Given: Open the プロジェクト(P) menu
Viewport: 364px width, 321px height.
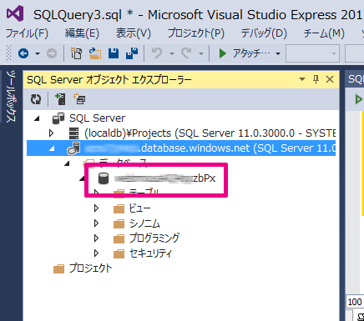Looking at the screenshot, I should (x=195, y=33).
